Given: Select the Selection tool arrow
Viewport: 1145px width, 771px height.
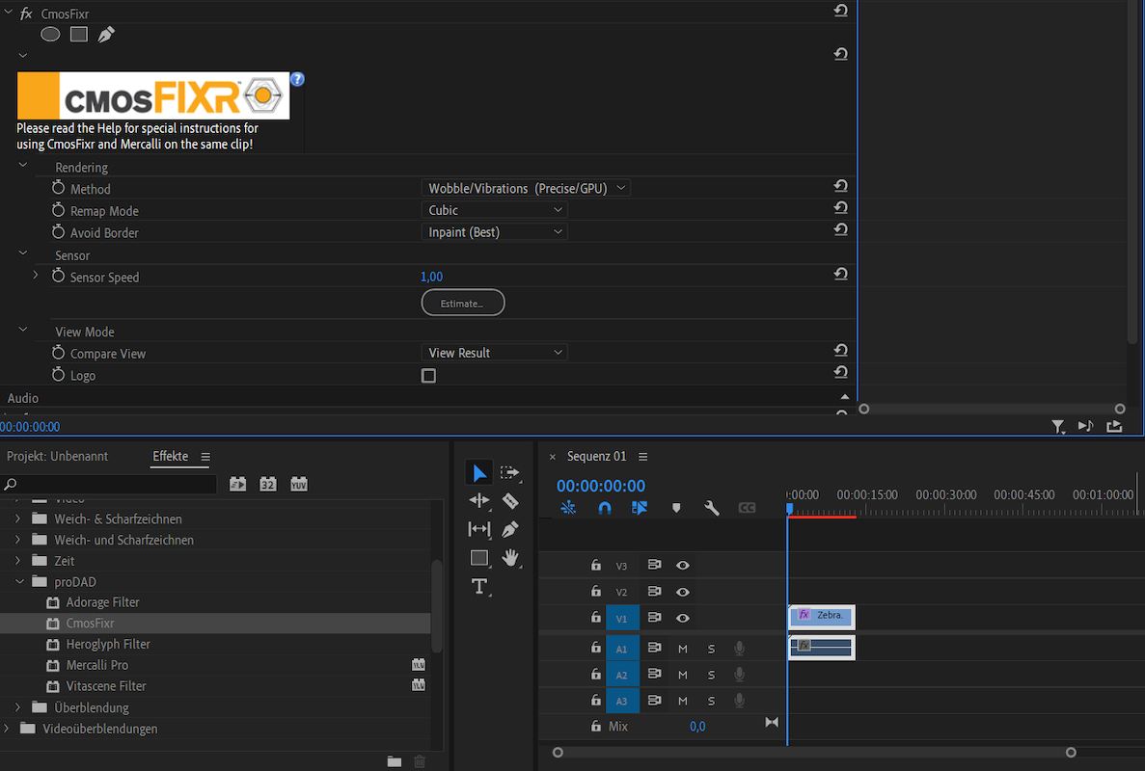Looking at the screenshot, I should [479, 472].
